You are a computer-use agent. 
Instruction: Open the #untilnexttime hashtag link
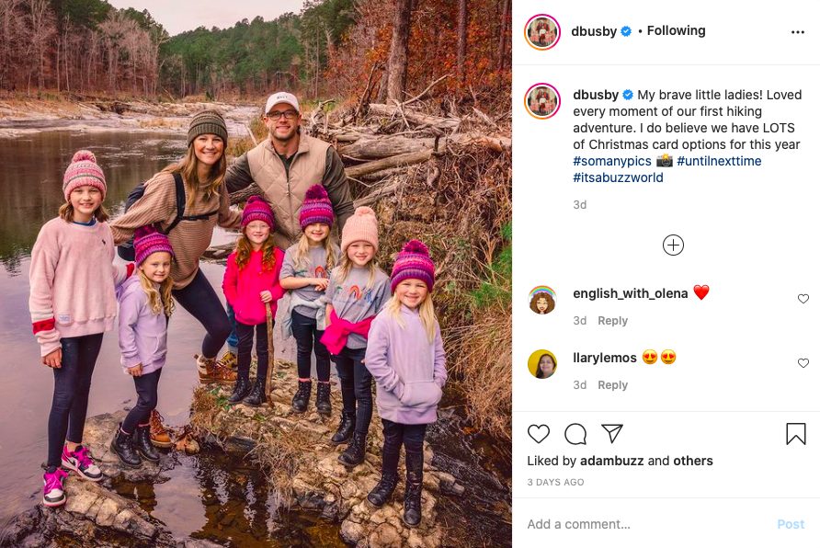[719, 161]
